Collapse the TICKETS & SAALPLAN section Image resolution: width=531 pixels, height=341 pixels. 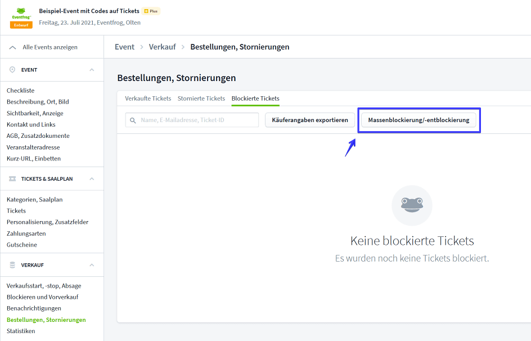pyautogui.click(x=92, y=179)
